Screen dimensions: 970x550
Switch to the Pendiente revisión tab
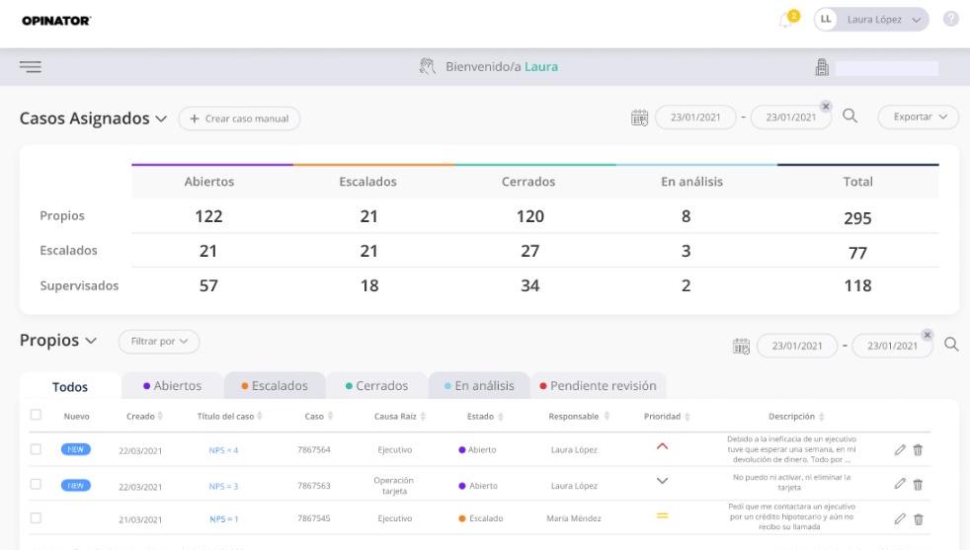pos(599,385)
